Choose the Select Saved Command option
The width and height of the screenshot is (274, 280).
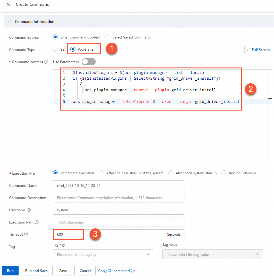point(108,37)
